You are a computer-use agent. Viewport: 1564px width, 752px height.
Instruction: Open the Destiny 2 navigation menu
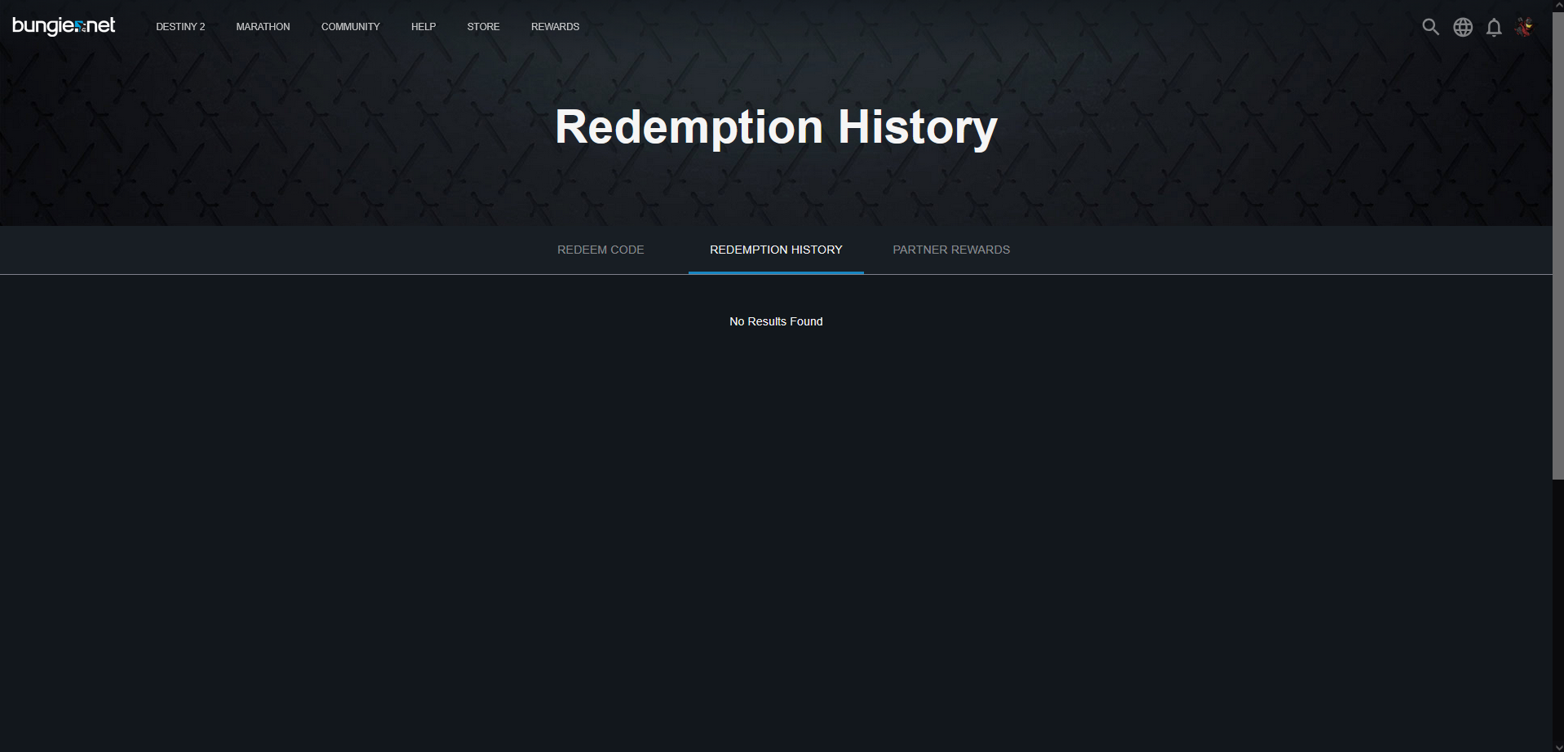tap(180, 27)
